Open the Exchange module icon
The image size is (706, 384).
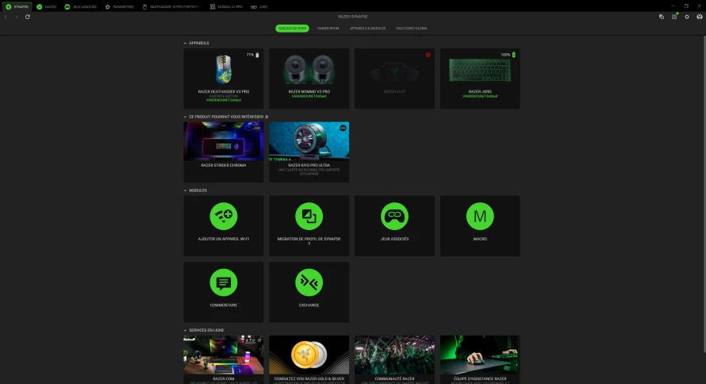coord(309,282)
